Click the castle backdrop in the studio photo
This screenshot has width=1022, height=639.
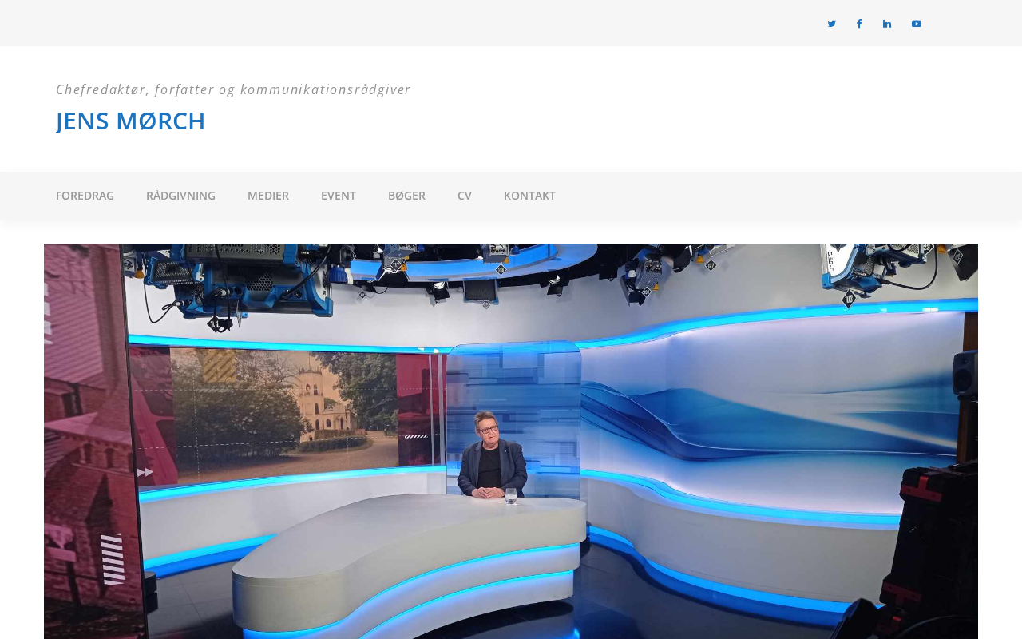319,407
